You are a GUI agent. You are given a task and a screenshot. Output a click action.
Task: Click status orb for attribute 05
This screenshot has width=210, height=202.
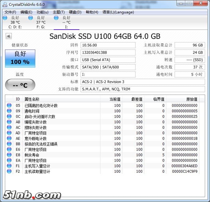[9, 105]
